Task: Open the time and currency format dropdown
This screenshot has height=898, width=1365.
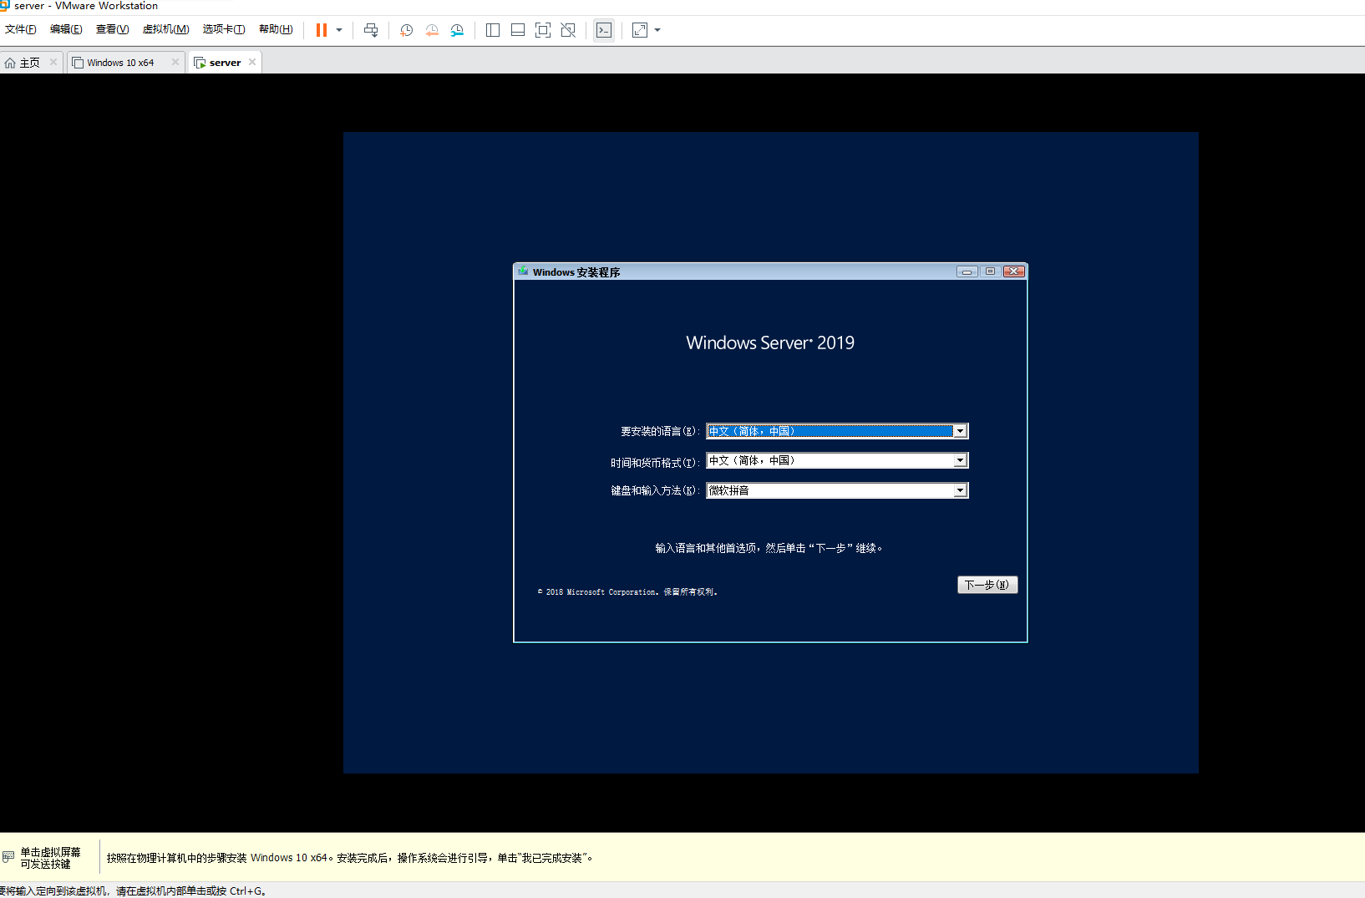Action: click(960, 460)
